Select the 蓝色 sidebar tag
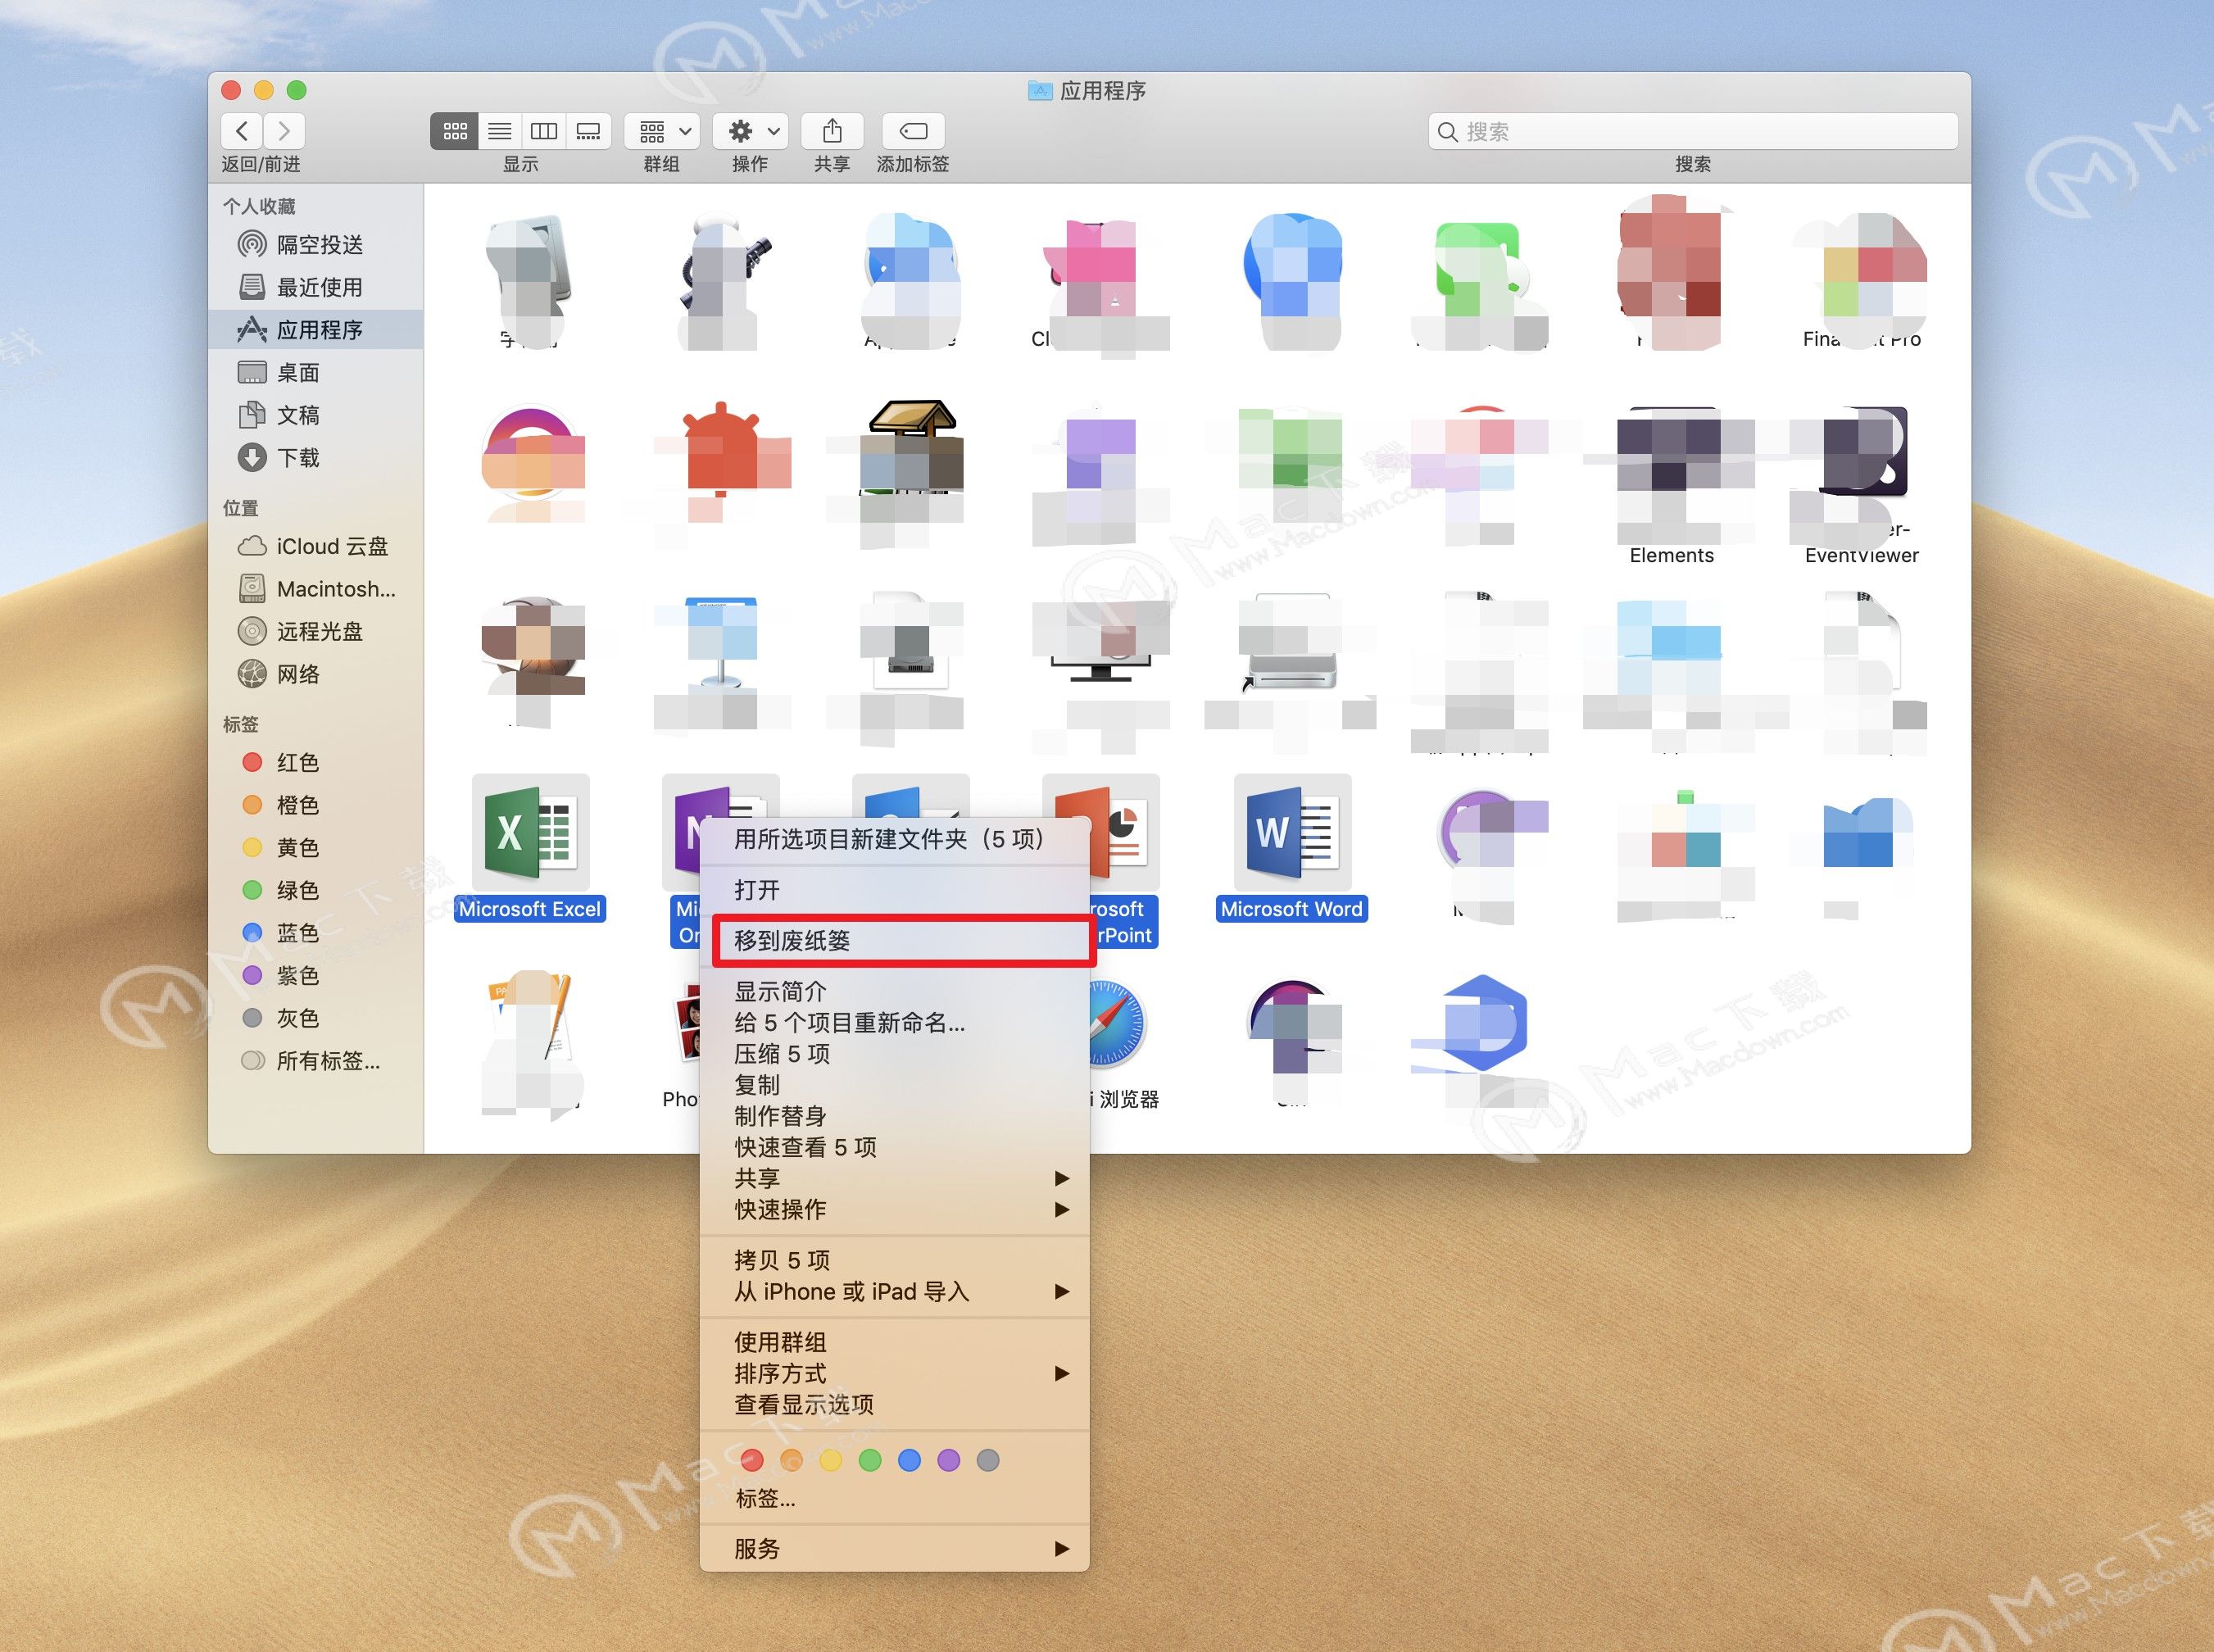2214x1652 pixels. (316, 932)
